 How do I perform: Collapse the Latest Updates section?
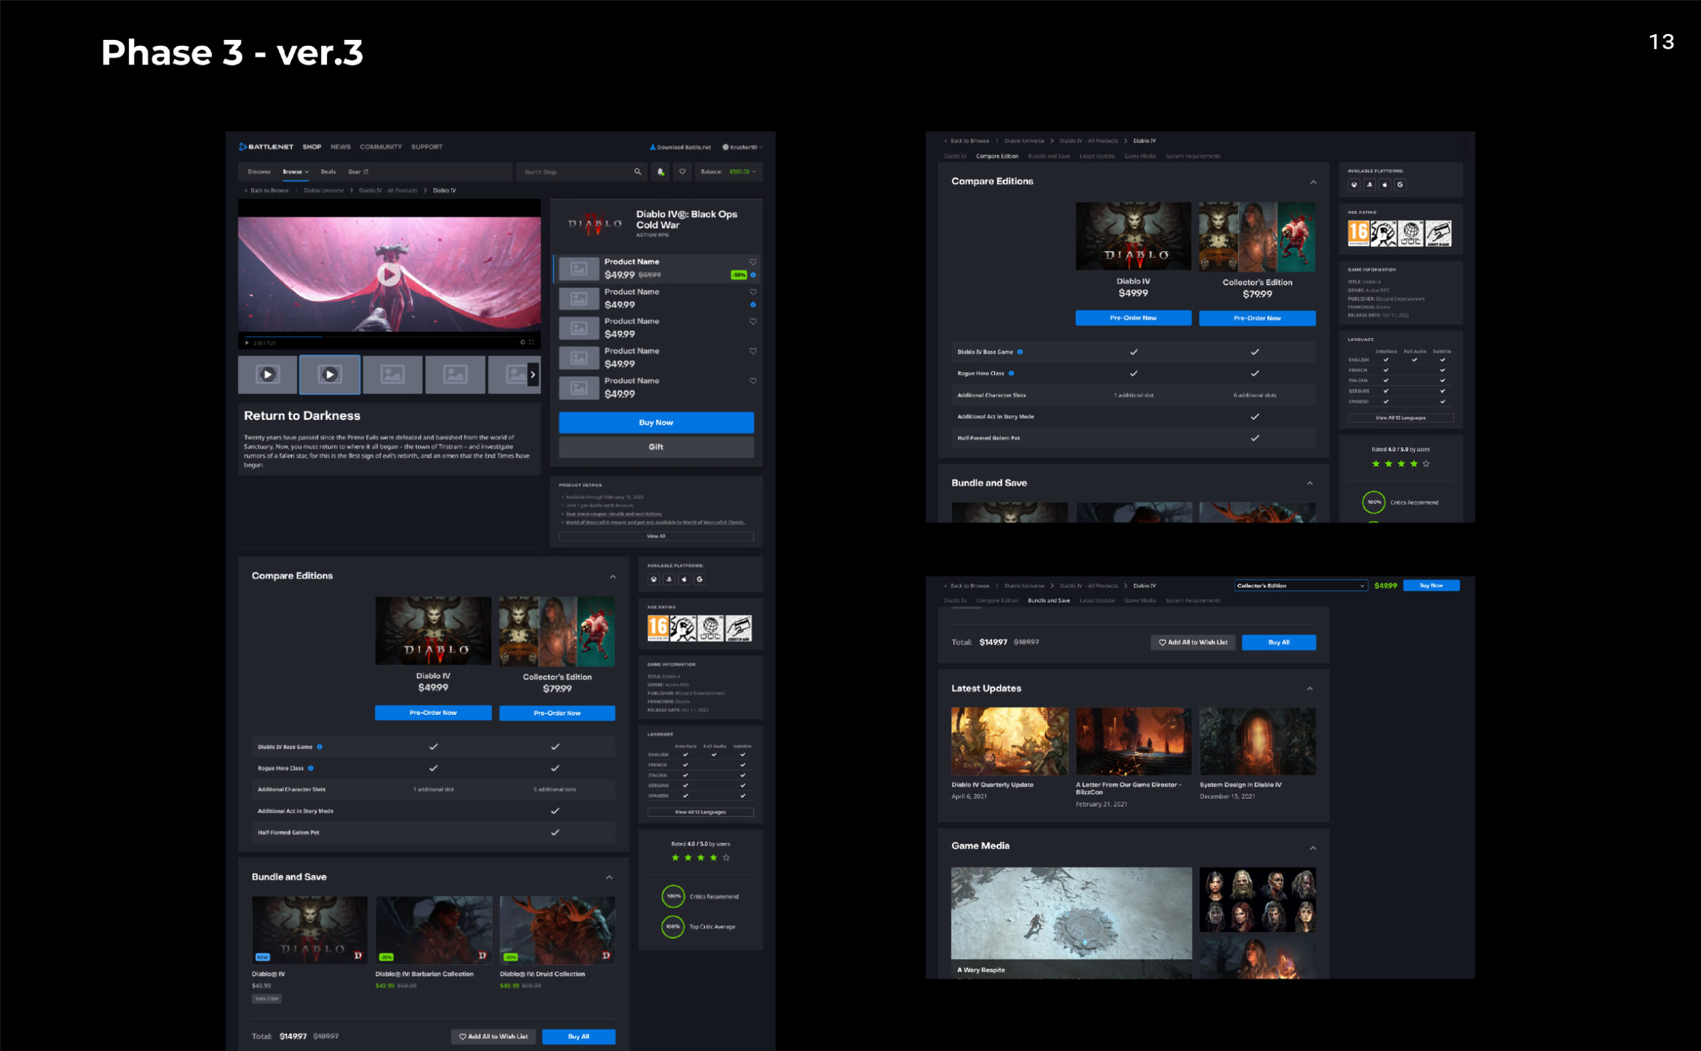[1310, 688]
